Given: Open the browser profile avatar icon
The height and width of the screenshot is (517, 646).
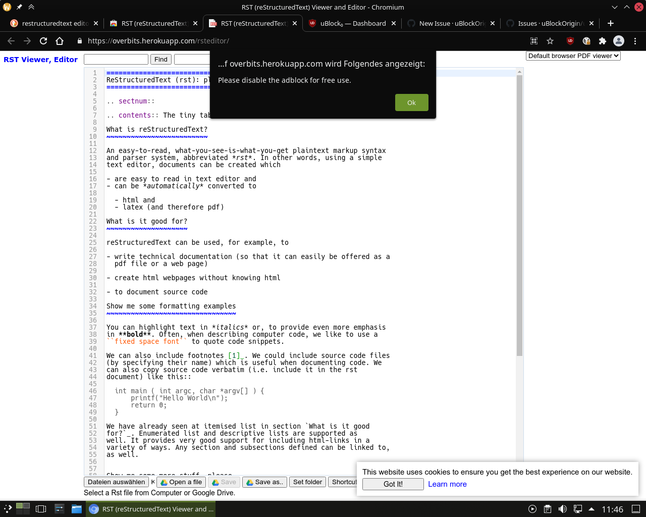Looking at the screenshot, I should click(x=618, y=41).
